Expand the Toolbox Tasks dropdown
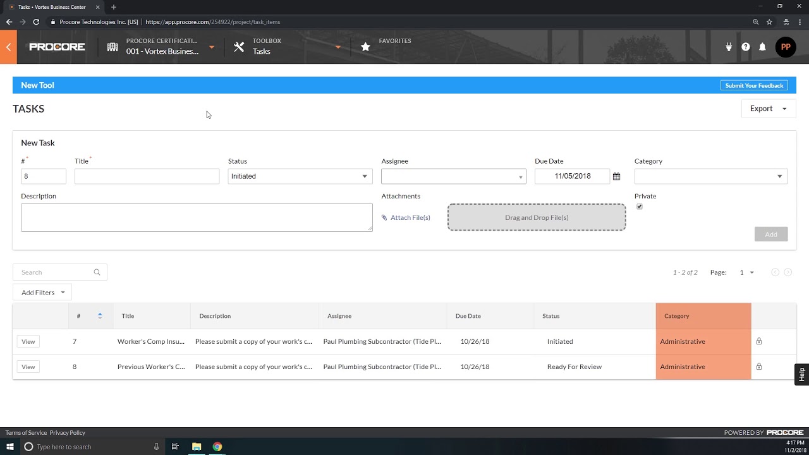 click(x=338, y=47)
